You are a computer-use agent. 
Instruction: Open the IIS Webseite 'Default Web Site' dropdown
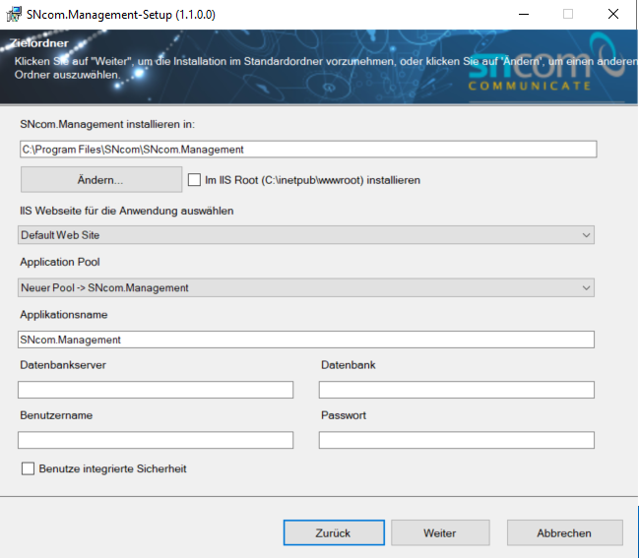[x=306, y=235]
